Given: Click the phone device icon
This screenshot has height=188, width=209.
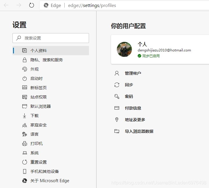Looking at the screenshot, I should pos(25,171).
